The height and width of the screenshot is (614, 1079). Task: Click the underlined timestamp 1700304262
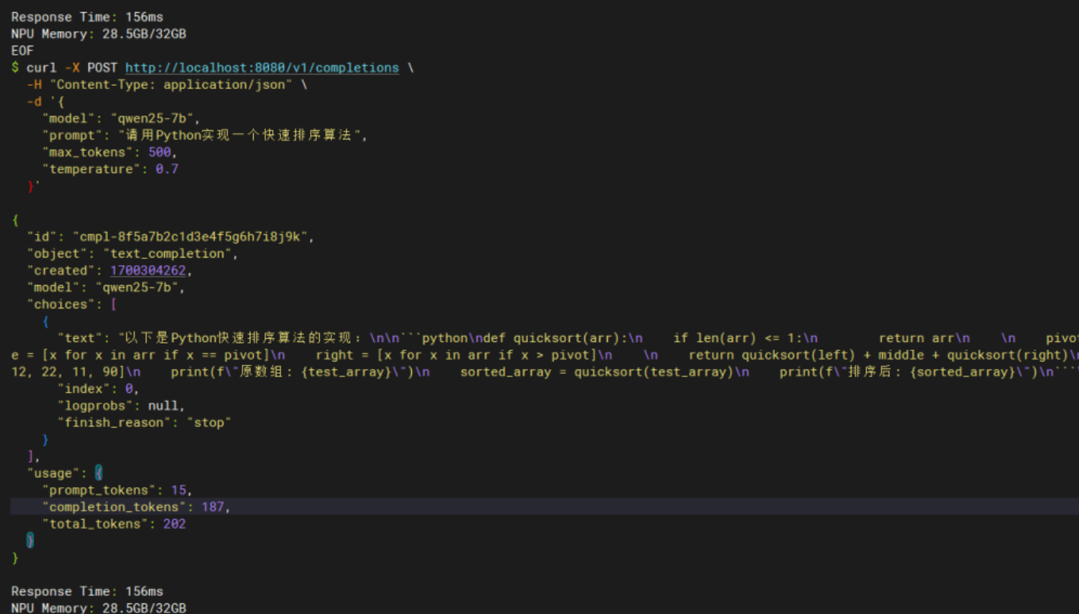point(148,271)
